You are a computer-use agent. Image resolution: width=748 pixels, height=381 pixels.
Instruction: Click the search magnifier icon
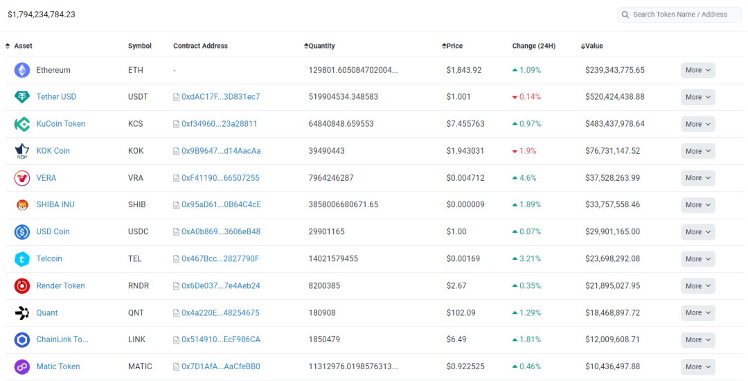625,15
